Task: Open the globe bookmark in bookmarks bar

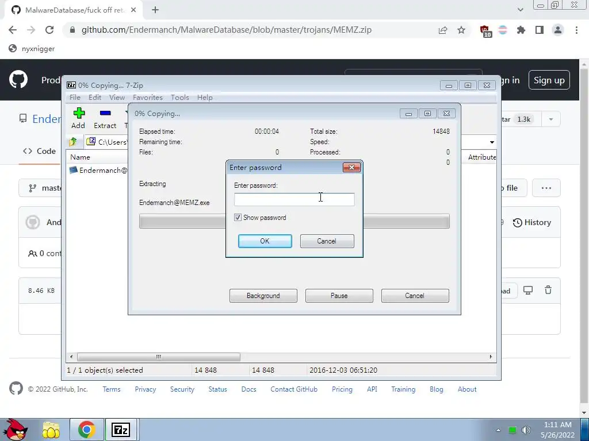Action: click(x=32, y=48)
